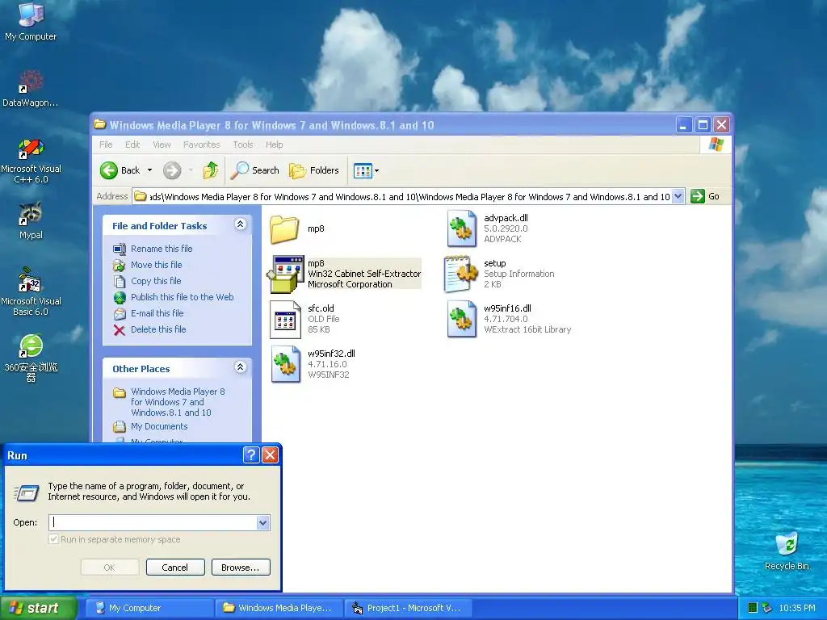Viewport: 827px width, 620px height.
Task: Click Delete this file task
Action: pos(158,329)
